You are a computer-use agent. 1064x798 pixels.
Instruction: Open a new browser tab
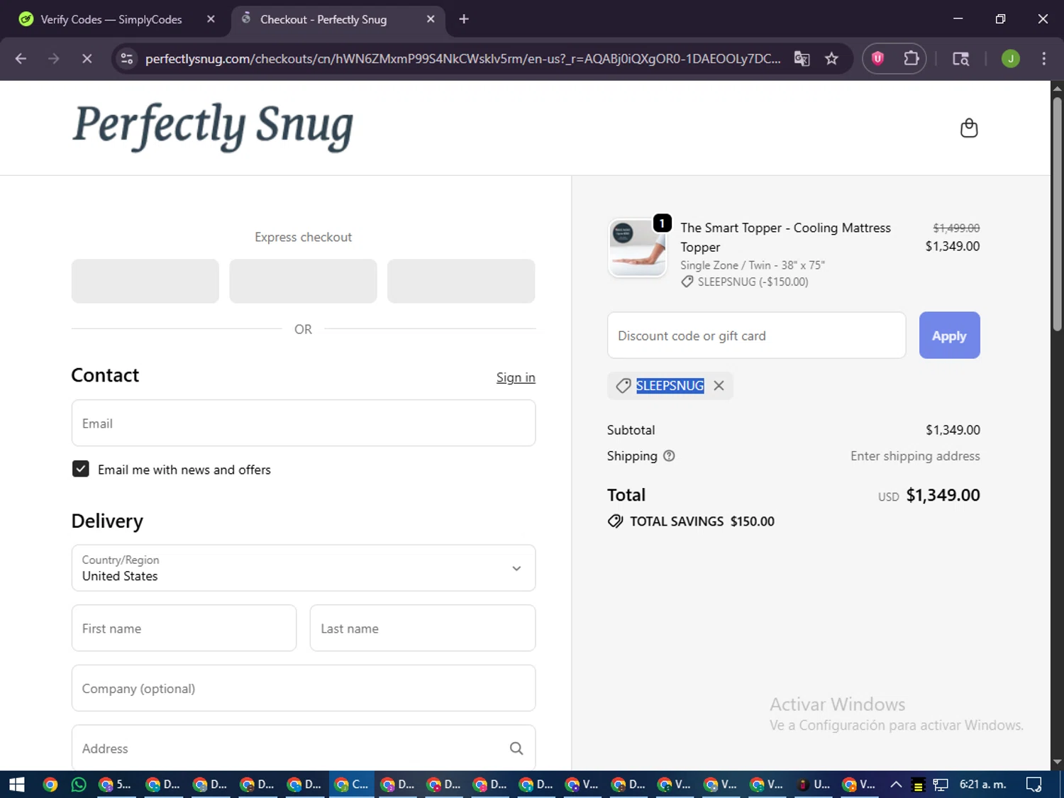click(464, 19)
